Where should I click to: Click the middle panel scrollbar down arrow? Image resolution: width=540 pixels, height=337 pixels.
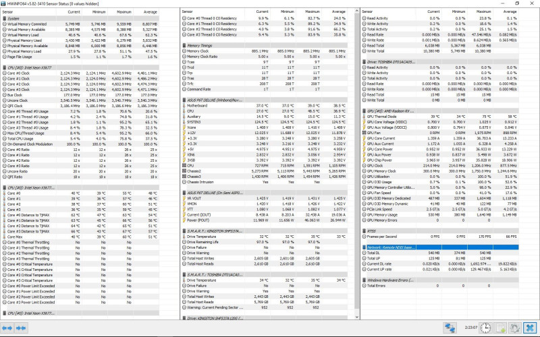tap(357, 317)
